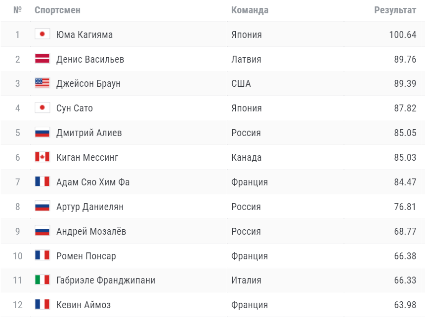Image resolution: width=425 pixels, height=318 pixels.
Task: Click Italy flag beside Габриэле Франджипани
Action: [42, 280]
